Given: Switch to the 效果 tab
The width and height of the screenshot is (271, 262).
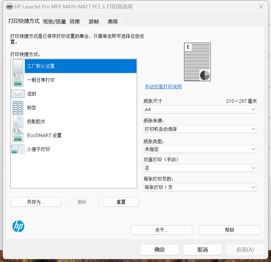Looking at the screenshot, I should coord(75,22).
